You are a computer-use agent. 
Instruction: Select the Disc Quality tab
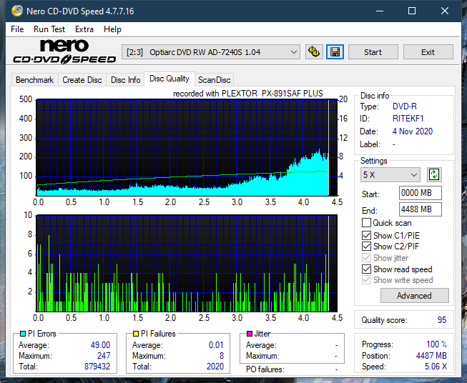[169, 79]
